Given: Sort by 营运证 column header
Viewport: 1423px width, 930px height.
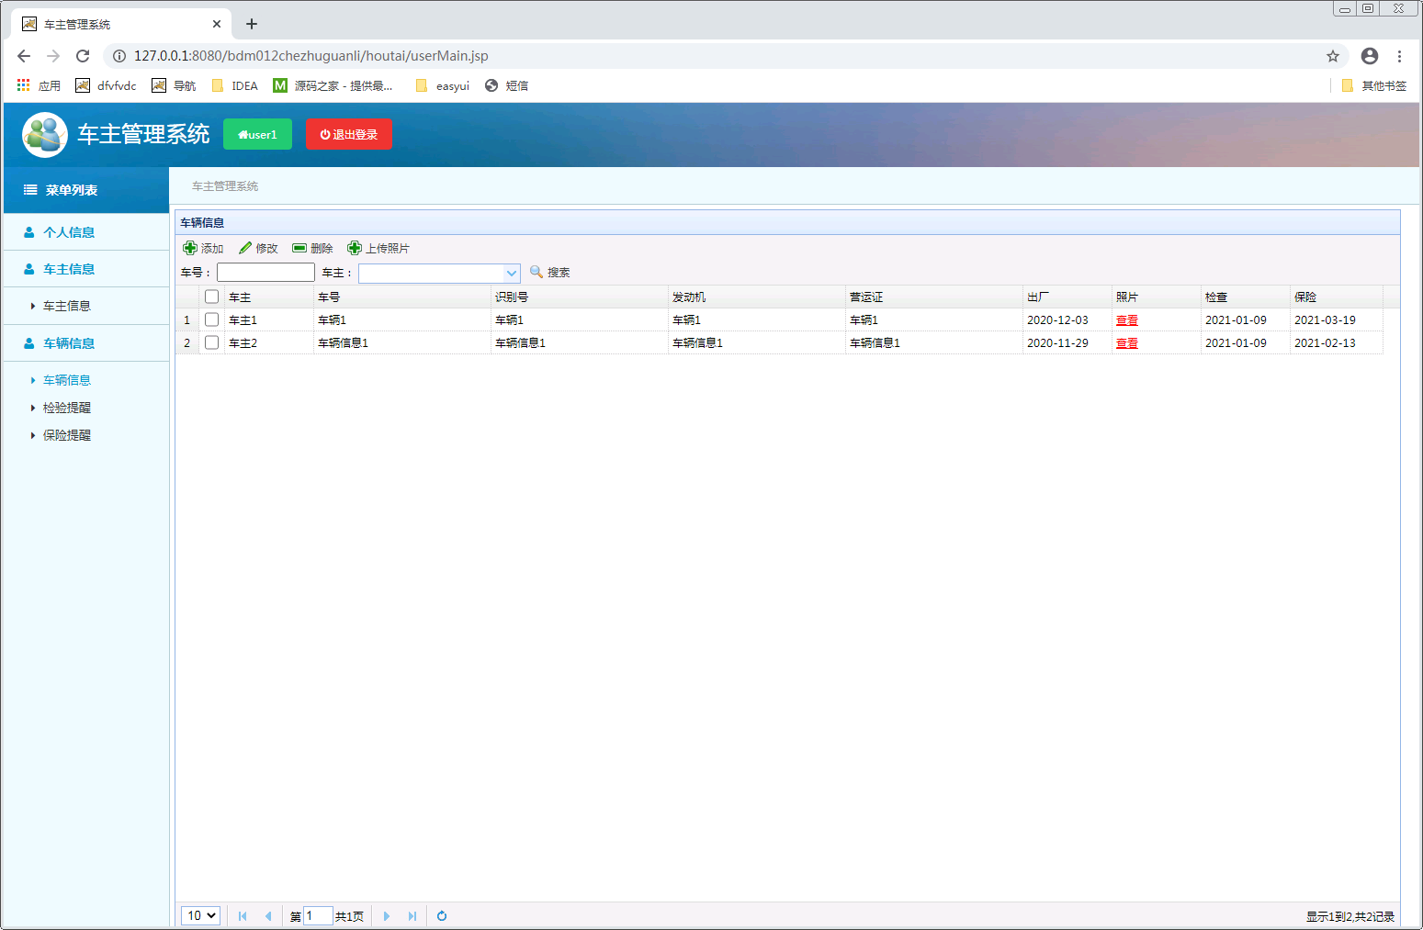Looking at the screenshot, I should pyautogui.click(x=933, y=297).
